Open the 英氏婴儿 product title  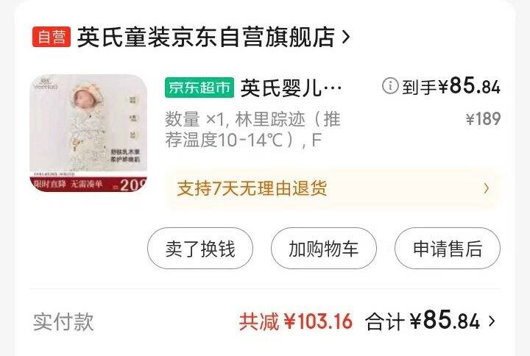[291, 88]
